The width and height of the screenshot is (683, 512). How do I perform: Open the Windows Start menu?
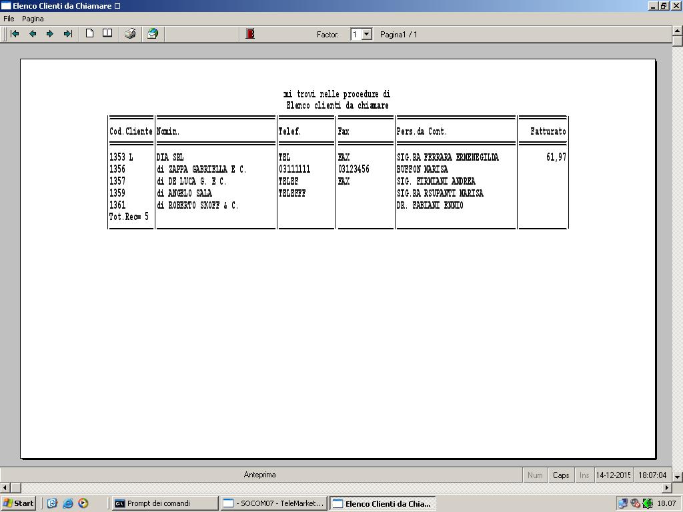19,503
